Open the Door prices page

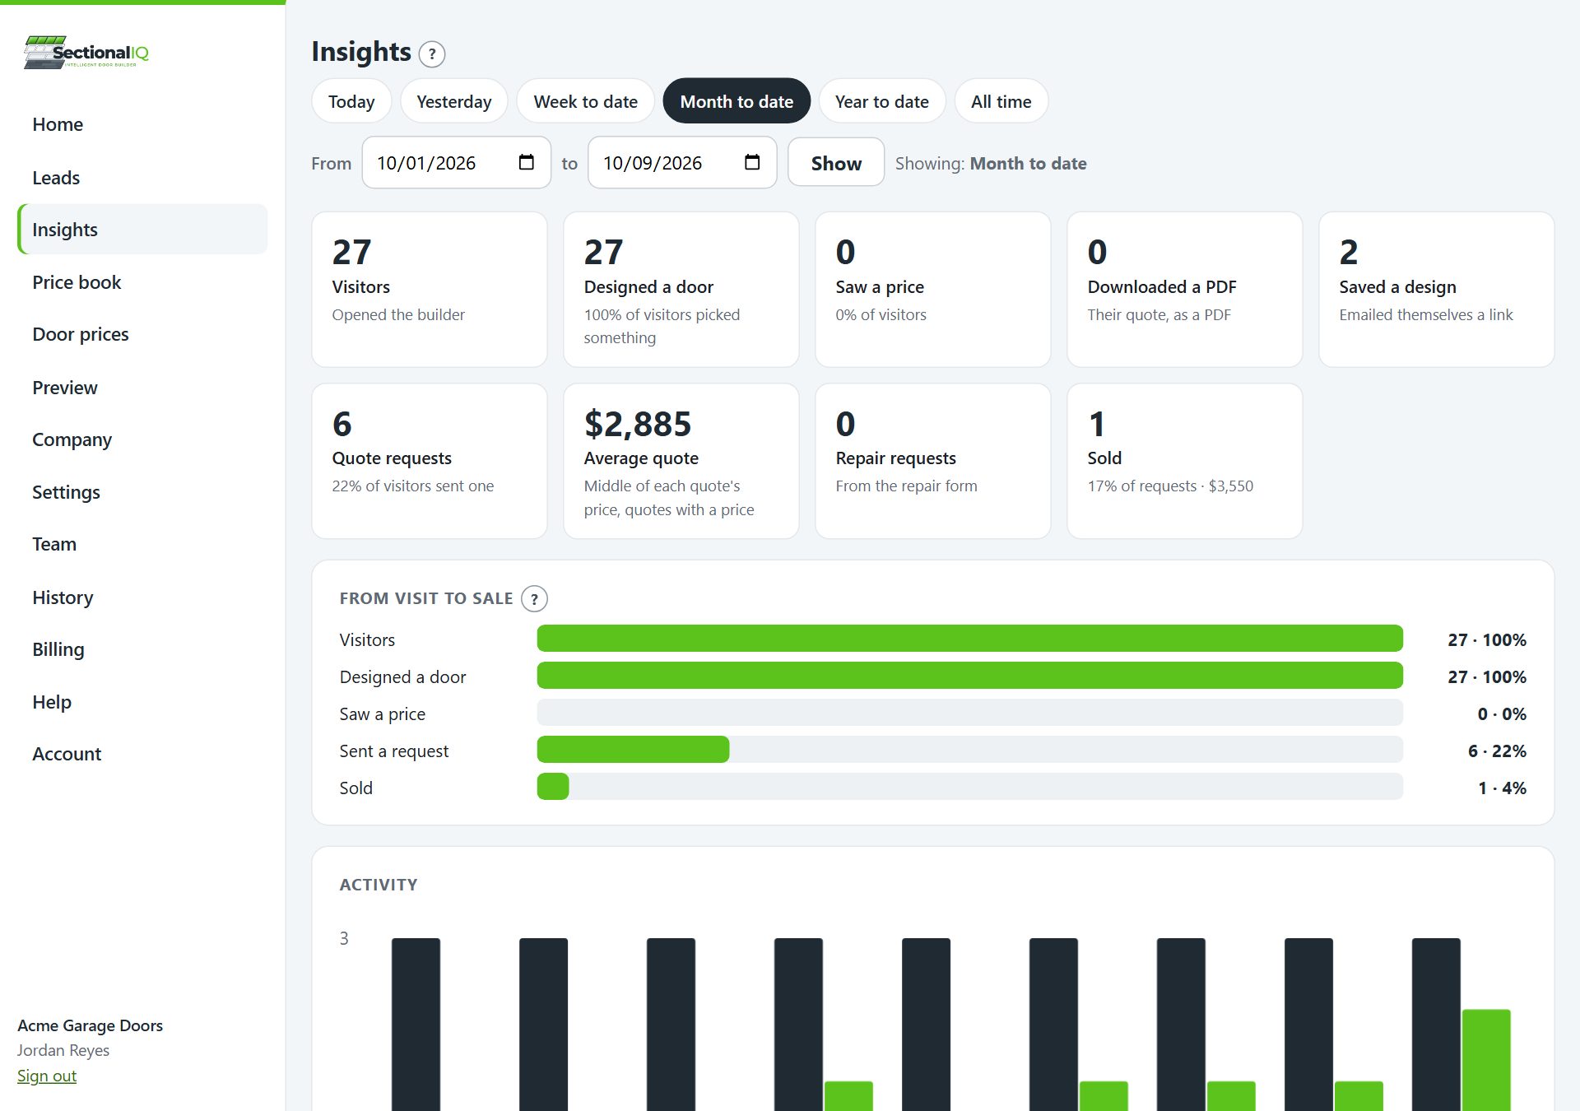tap(142, 334)
